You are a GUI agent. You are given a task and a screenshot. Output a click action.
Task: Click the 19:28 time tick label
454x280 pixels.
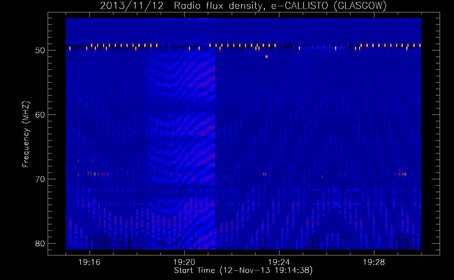click(x=374, y=262)
